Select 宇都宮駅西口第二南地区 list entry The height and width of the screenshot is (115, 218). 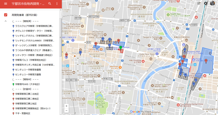pos(27,99)
